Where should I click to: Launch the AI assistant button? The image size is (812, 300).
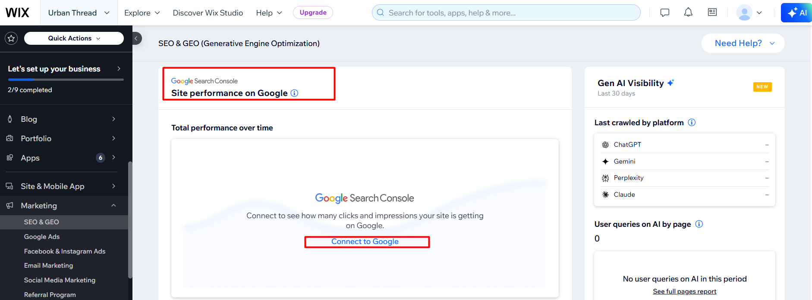pos(796,12)
